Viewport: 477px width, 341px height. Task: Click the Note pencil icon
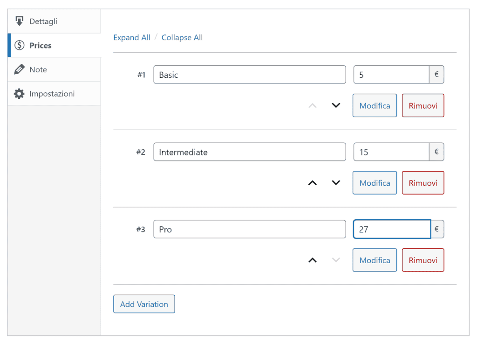[19, 70]
